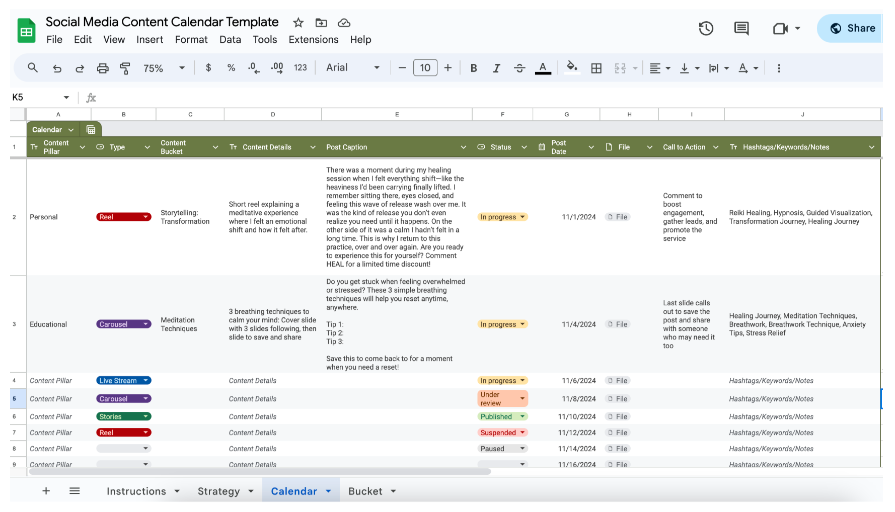This screenshot has width=895, height=512.
Task: Click File chip in 11/10/2024 row
Action: (x=618, y=416)
